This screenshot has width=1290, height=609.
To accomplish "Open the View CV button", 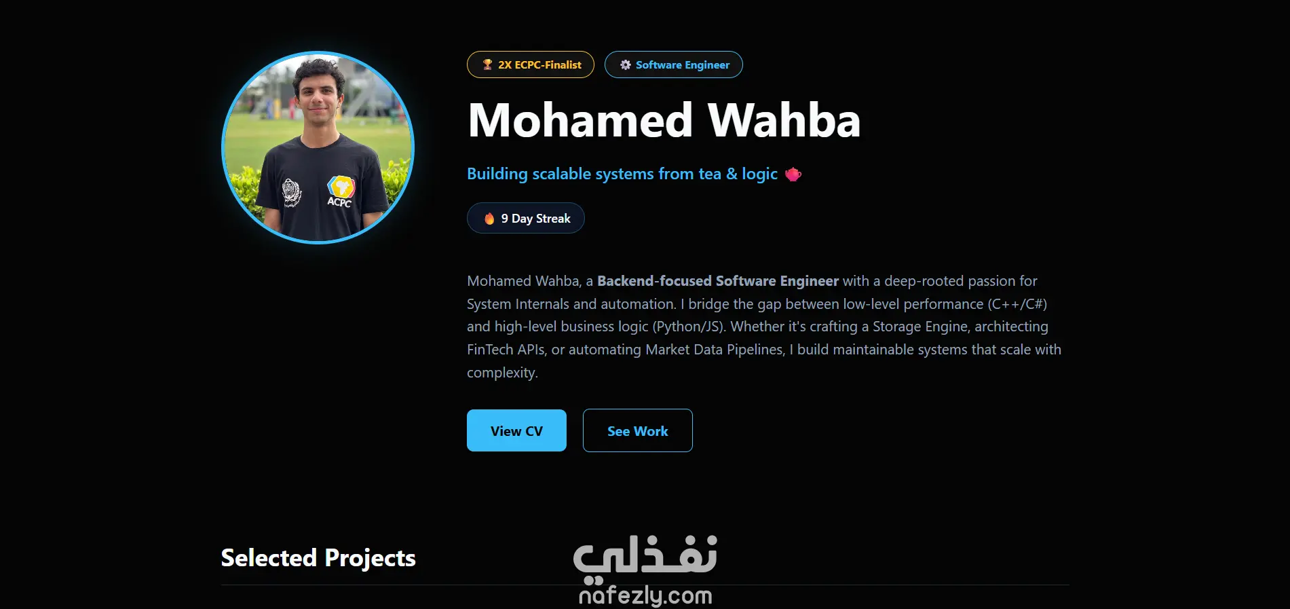I will [x=516, y=430].
